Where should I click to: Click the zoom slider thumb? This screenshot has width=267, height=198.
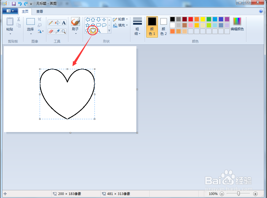(x=239, y=194)
